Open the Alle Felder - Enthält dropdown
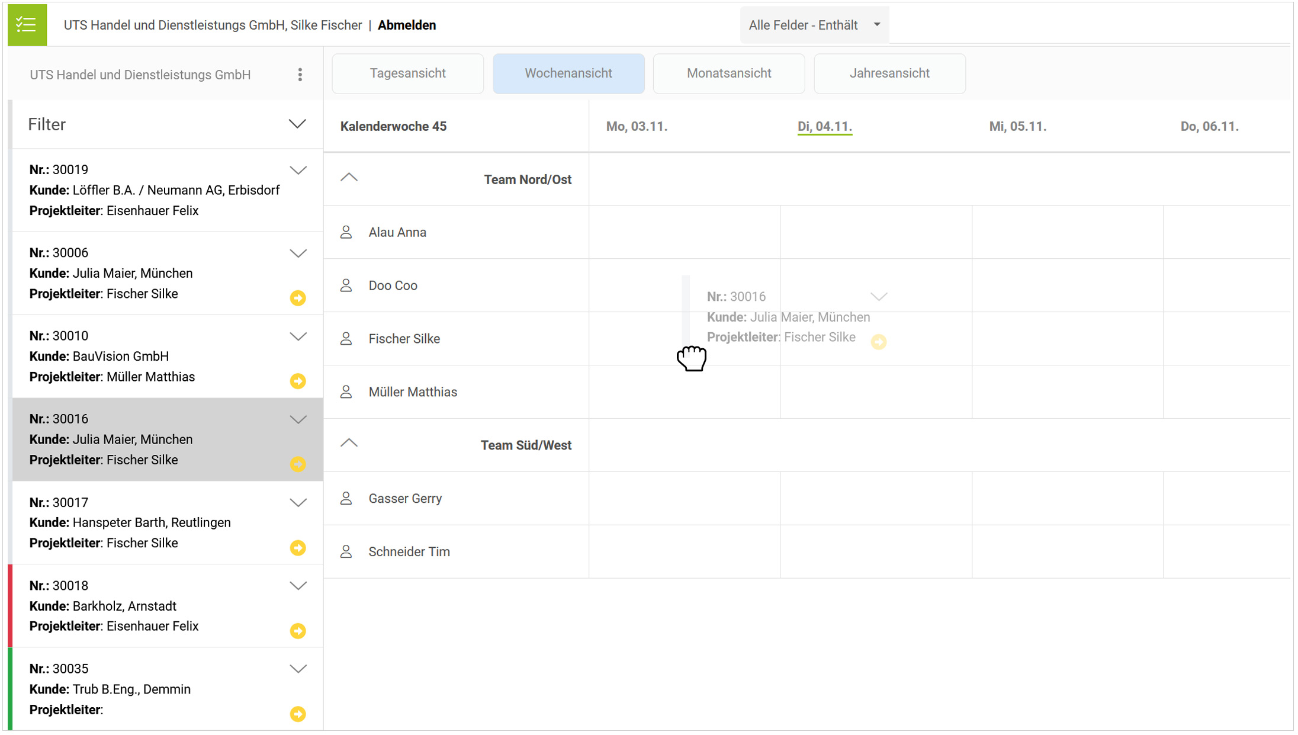The width and height of the screenshot is (1298, 735). click(814, 25)
